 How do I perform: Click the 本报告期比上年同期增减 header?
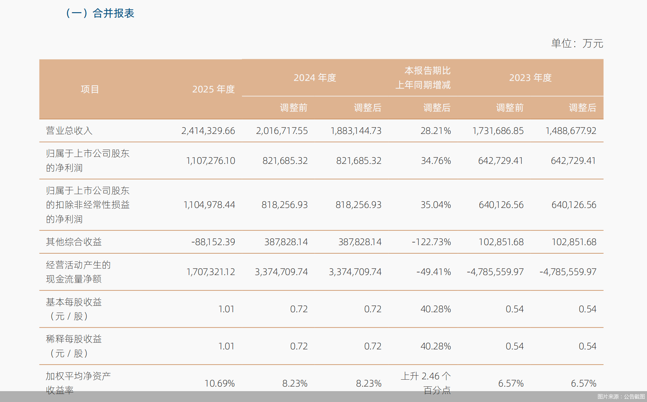pos(427,78)
